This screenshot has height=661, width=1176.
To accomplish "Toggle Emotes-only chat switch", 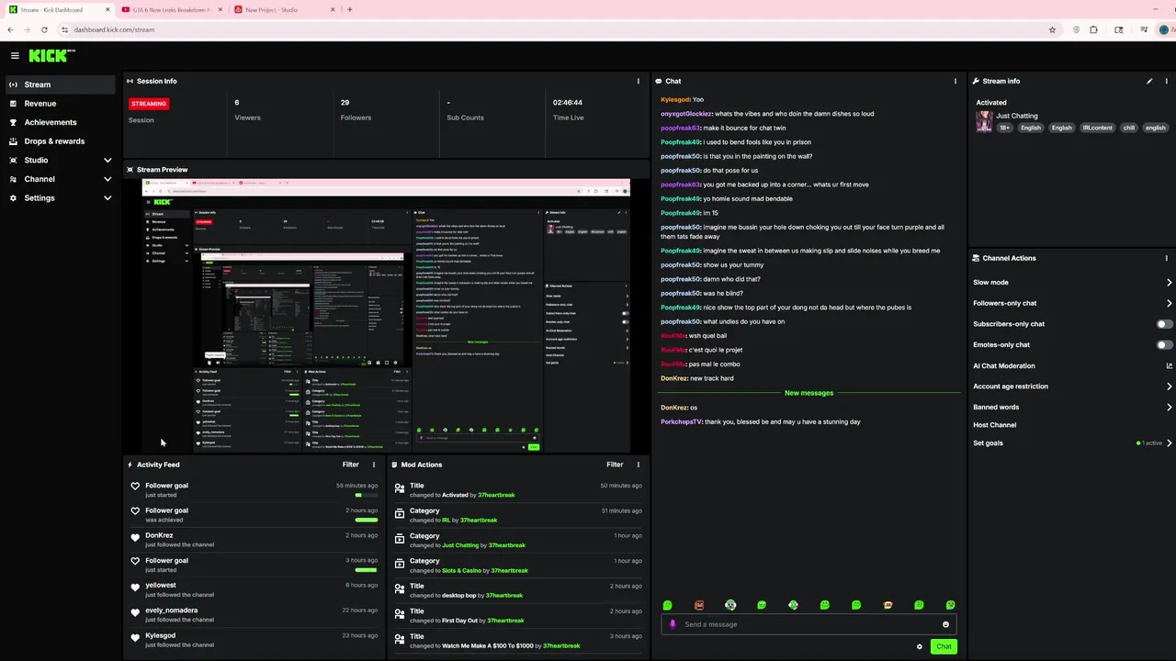I will (x=1164, y=345).
